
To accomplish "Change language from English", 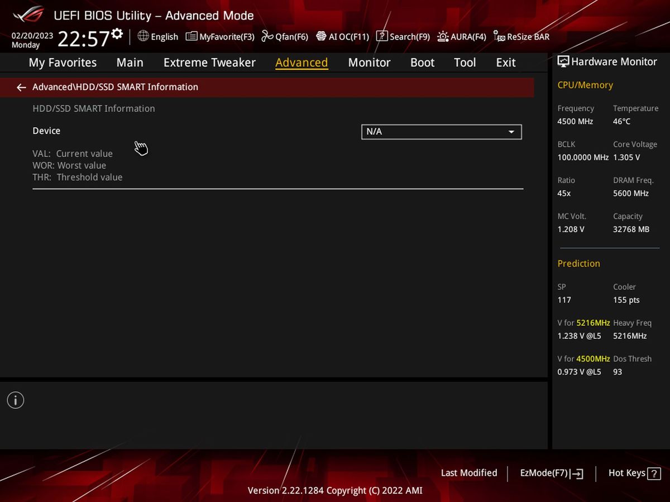I will 158,36.
